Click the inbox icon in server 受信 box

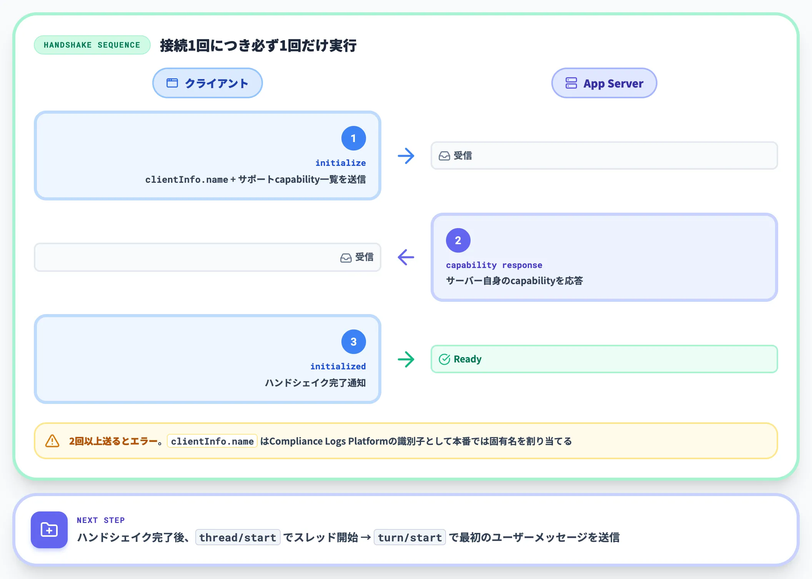444,156
